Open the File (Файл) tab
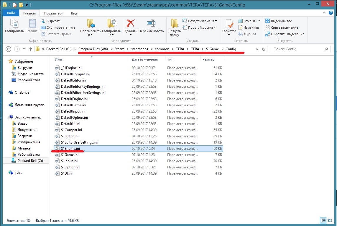 (11, 13)
